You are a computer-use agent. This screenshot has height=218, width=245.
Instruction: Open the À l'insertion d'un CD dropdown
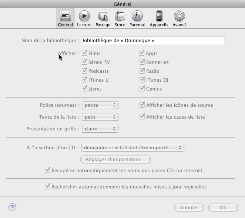(x=132, y=148)
